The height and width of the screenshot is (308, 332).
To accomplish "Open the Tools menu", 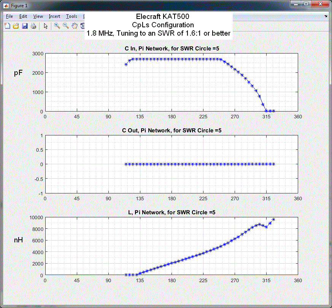I will [x=71, y=16].
